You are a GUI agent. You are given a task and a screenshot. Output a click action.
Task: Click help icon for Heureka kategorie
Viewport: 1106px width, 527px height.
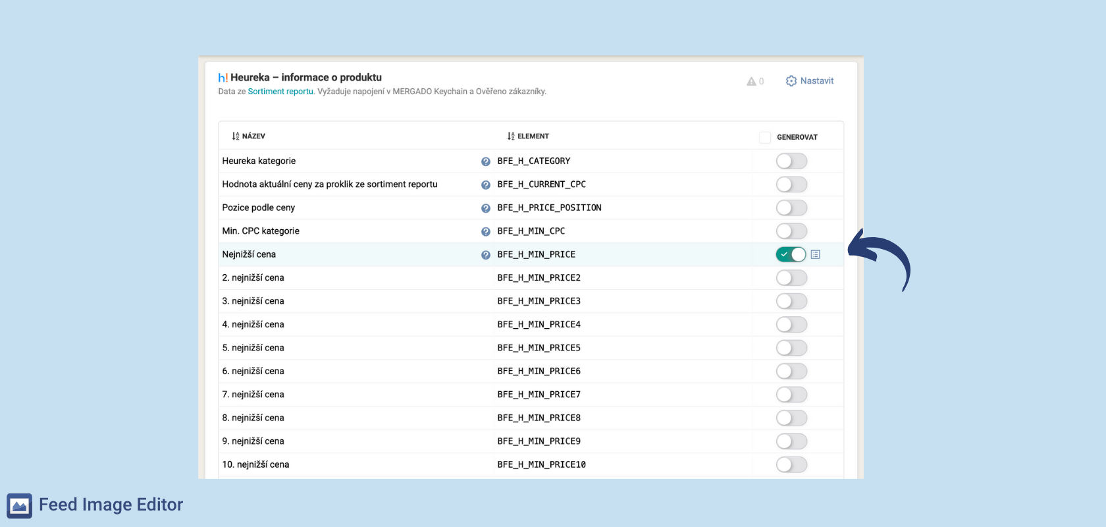[486, 161]
